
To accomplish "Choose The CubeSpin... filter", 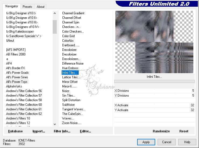I will pyautogui.click(x=72, y=114).
